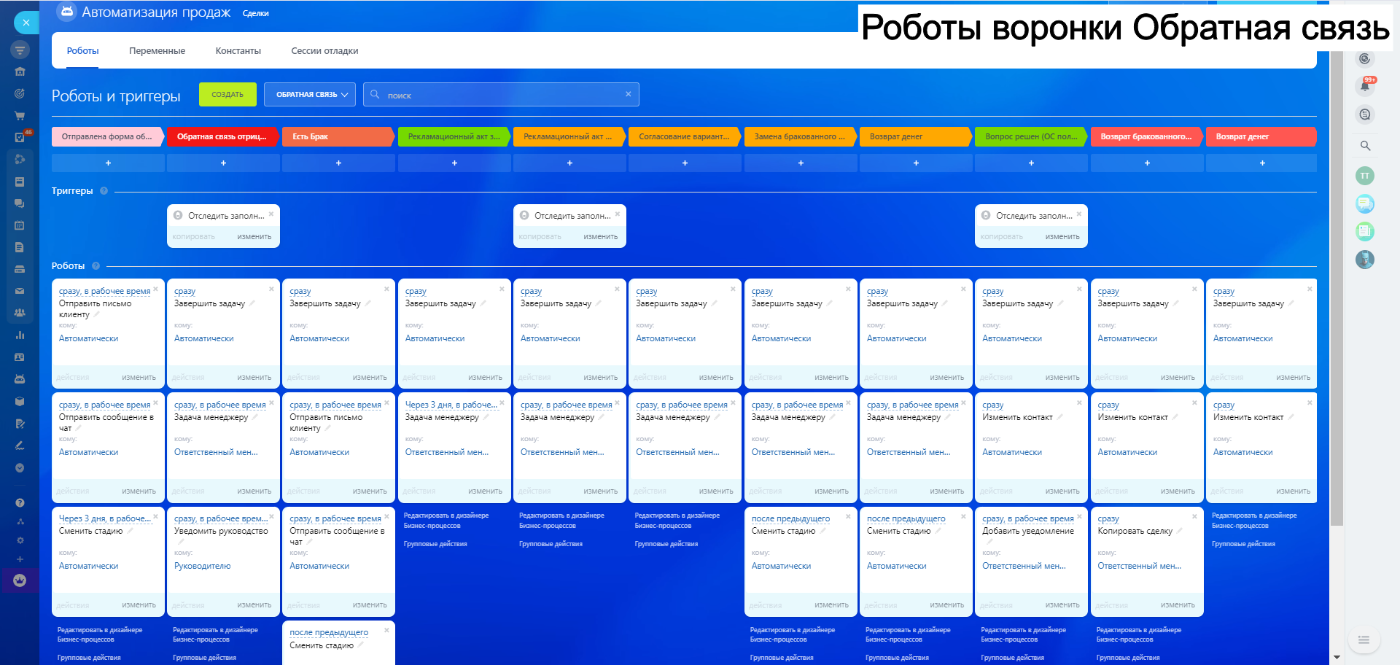Close the slider with the round X button
This screenshot has width=1400, height=665.
(x=26, y=23)
